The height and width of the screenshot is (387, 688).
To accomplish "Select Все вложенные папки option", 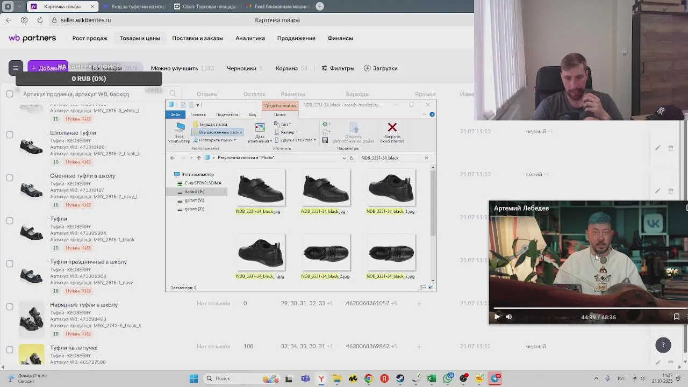I will click(217, 132).
